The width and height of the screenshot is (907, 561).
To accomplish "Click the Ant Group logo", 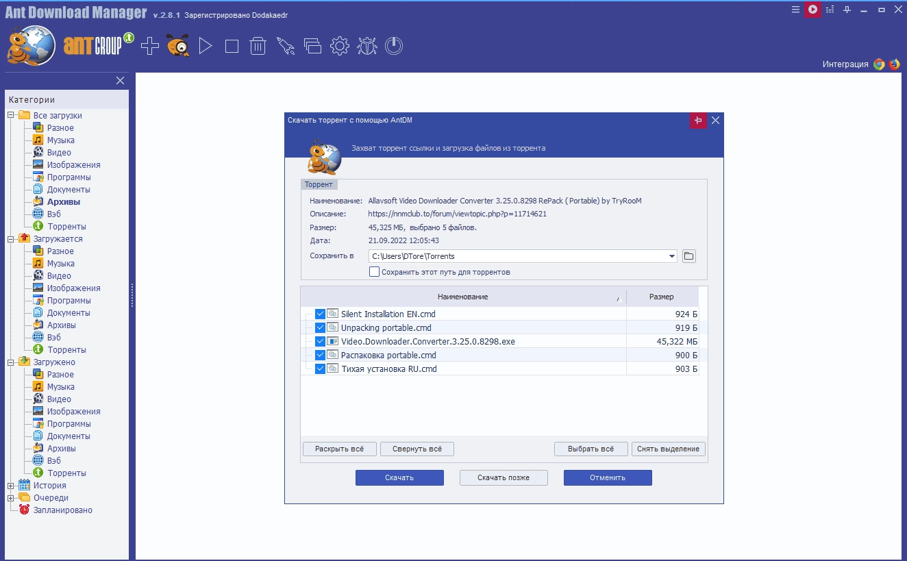I will point(99,45).
